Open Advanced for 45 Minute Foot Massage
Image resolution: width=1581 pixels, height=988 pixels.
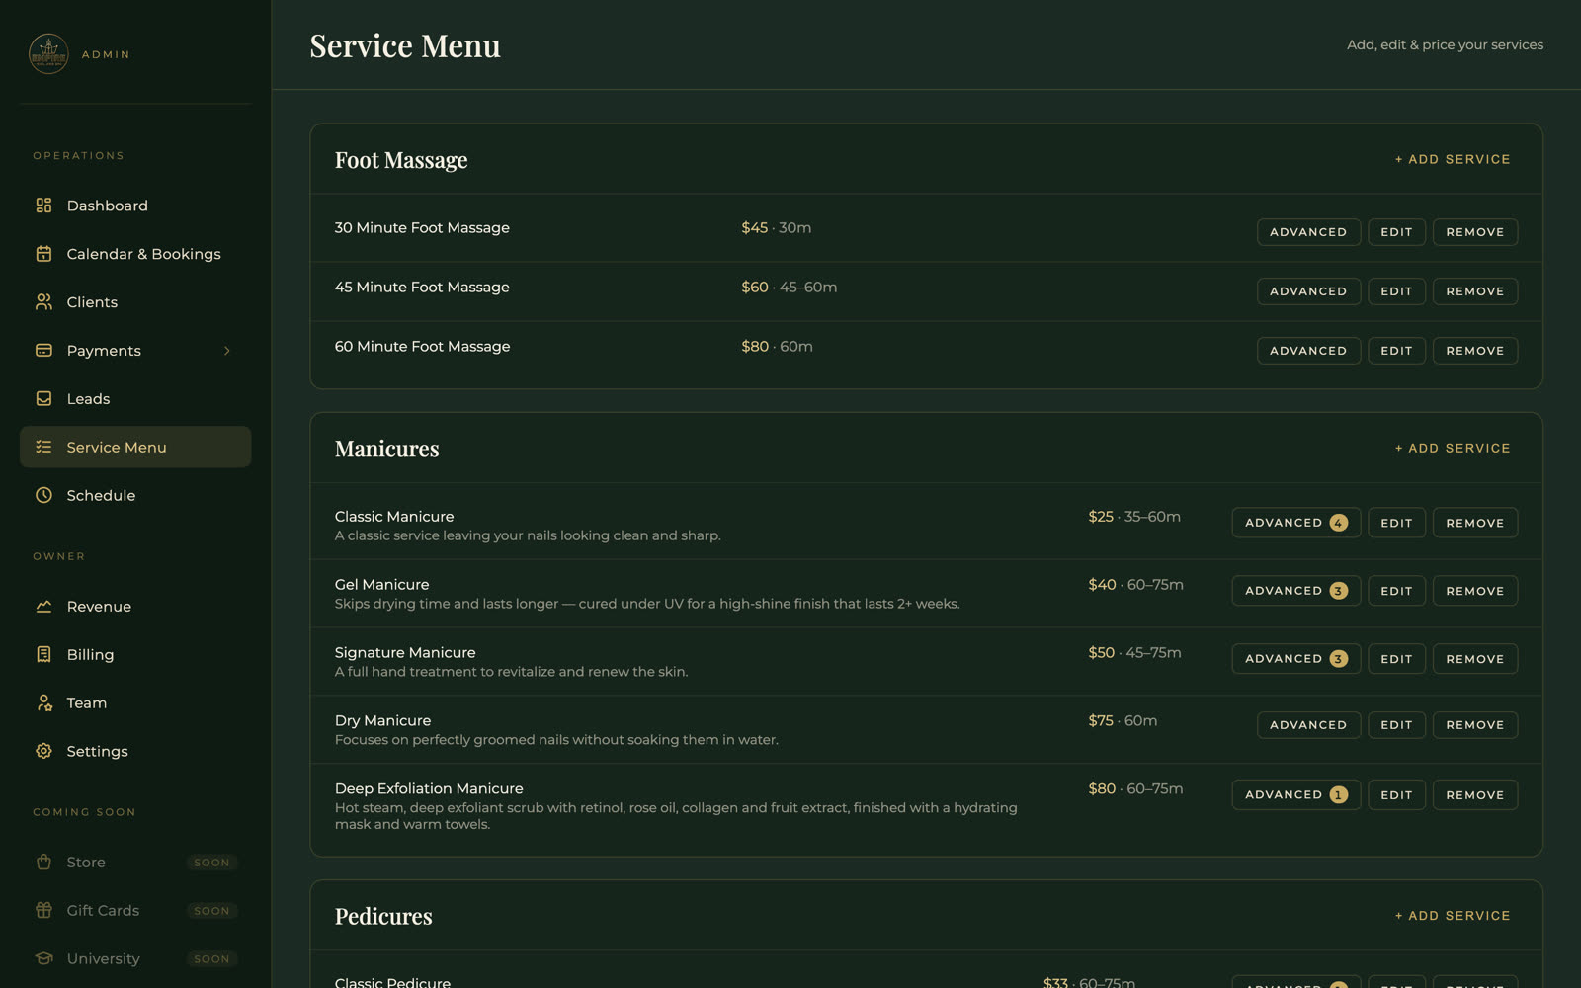[1308, 291]
